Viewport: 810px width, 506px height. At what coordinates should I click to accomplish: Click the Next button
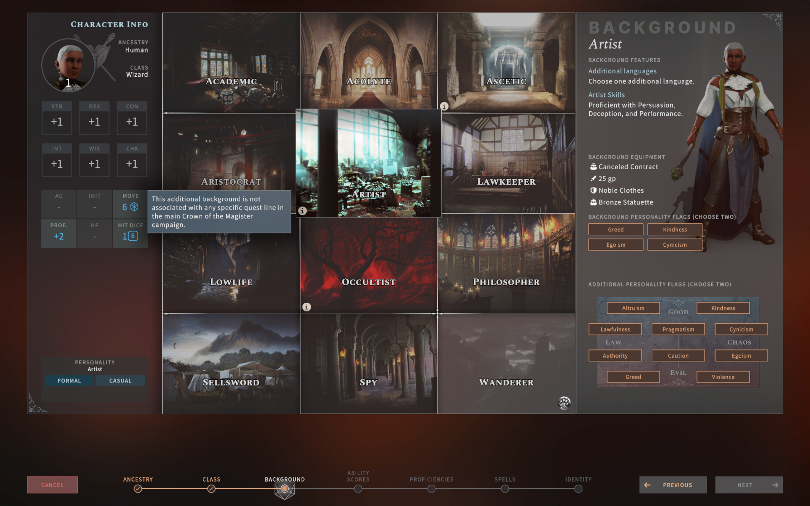pyautogui.click(x=749, y=485)
